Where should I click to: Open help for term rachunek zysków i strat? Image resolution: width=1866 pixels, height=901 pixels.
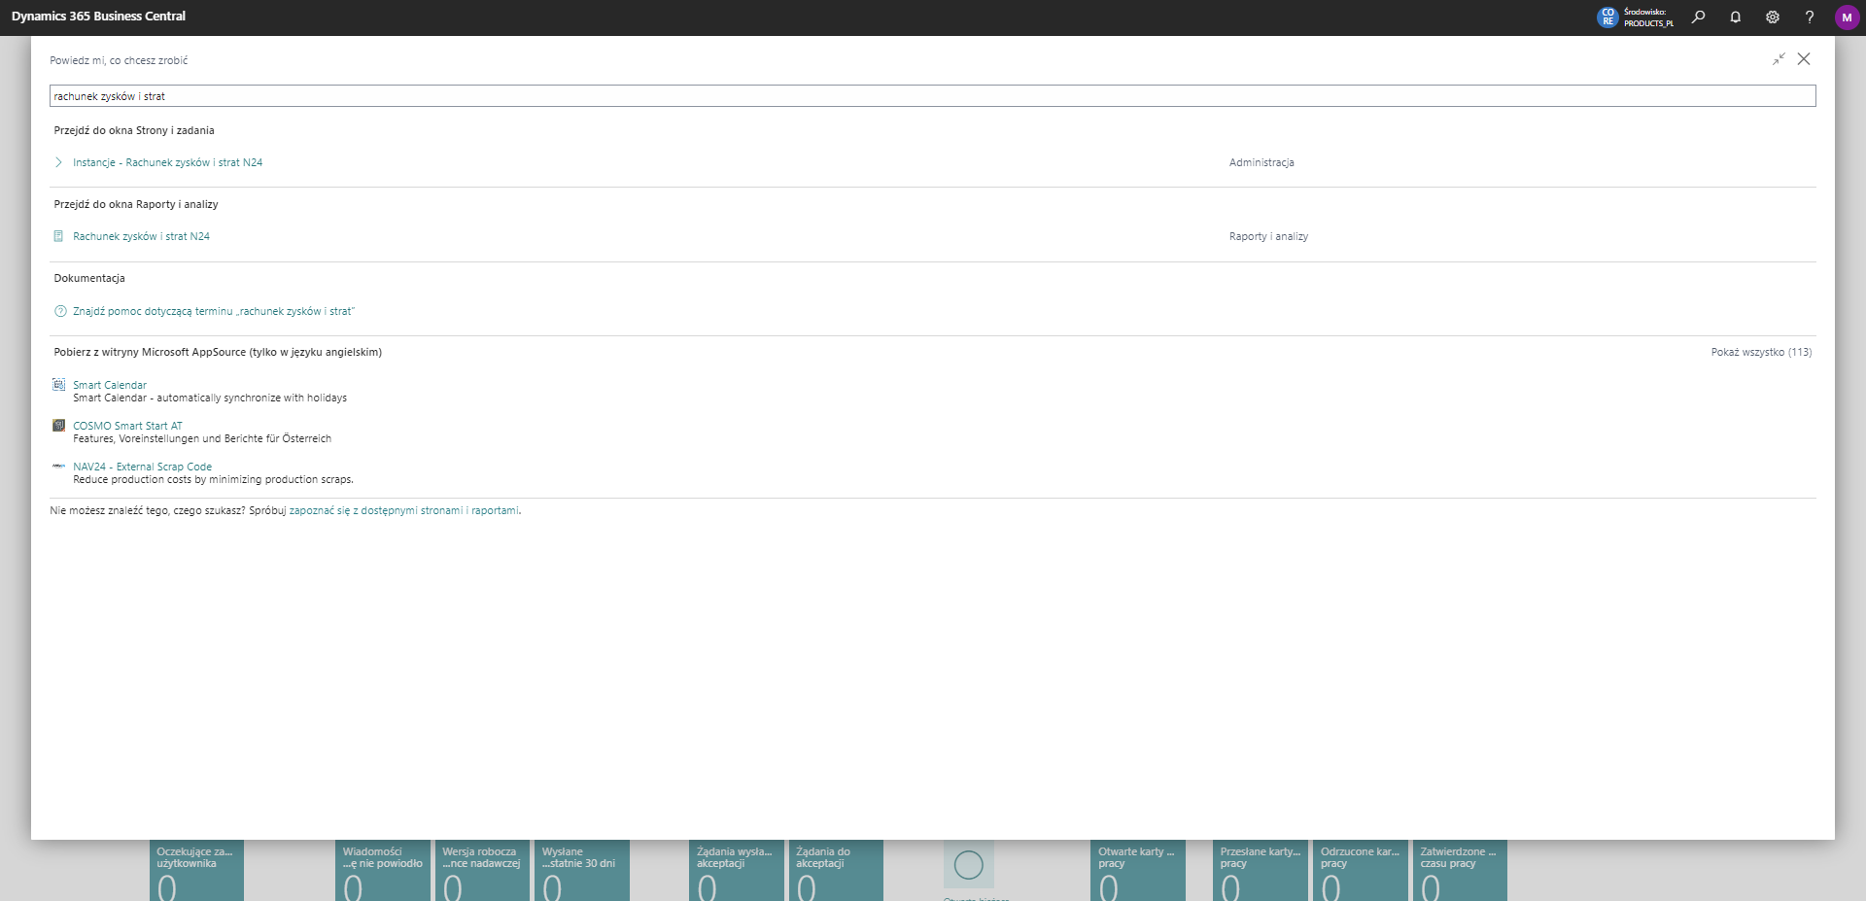pos(214,311)
